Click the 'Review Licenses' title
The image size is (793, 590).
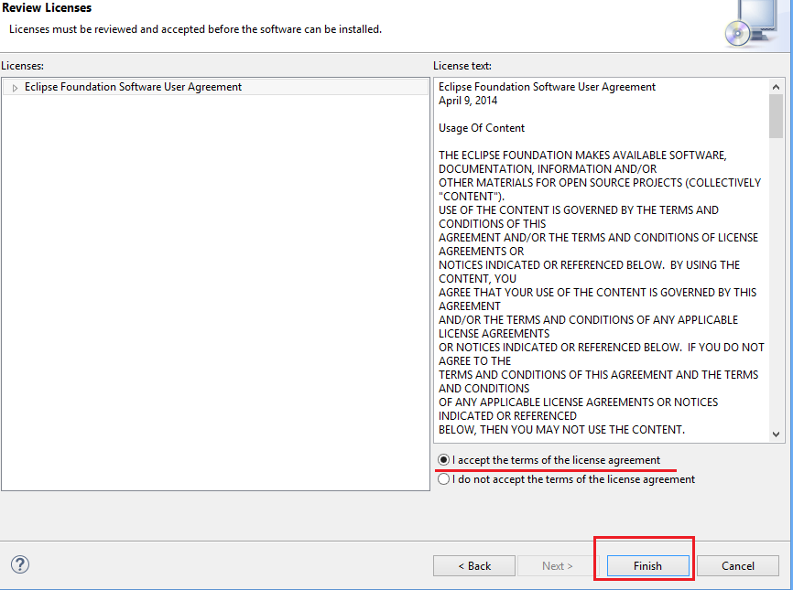[47, 7]
